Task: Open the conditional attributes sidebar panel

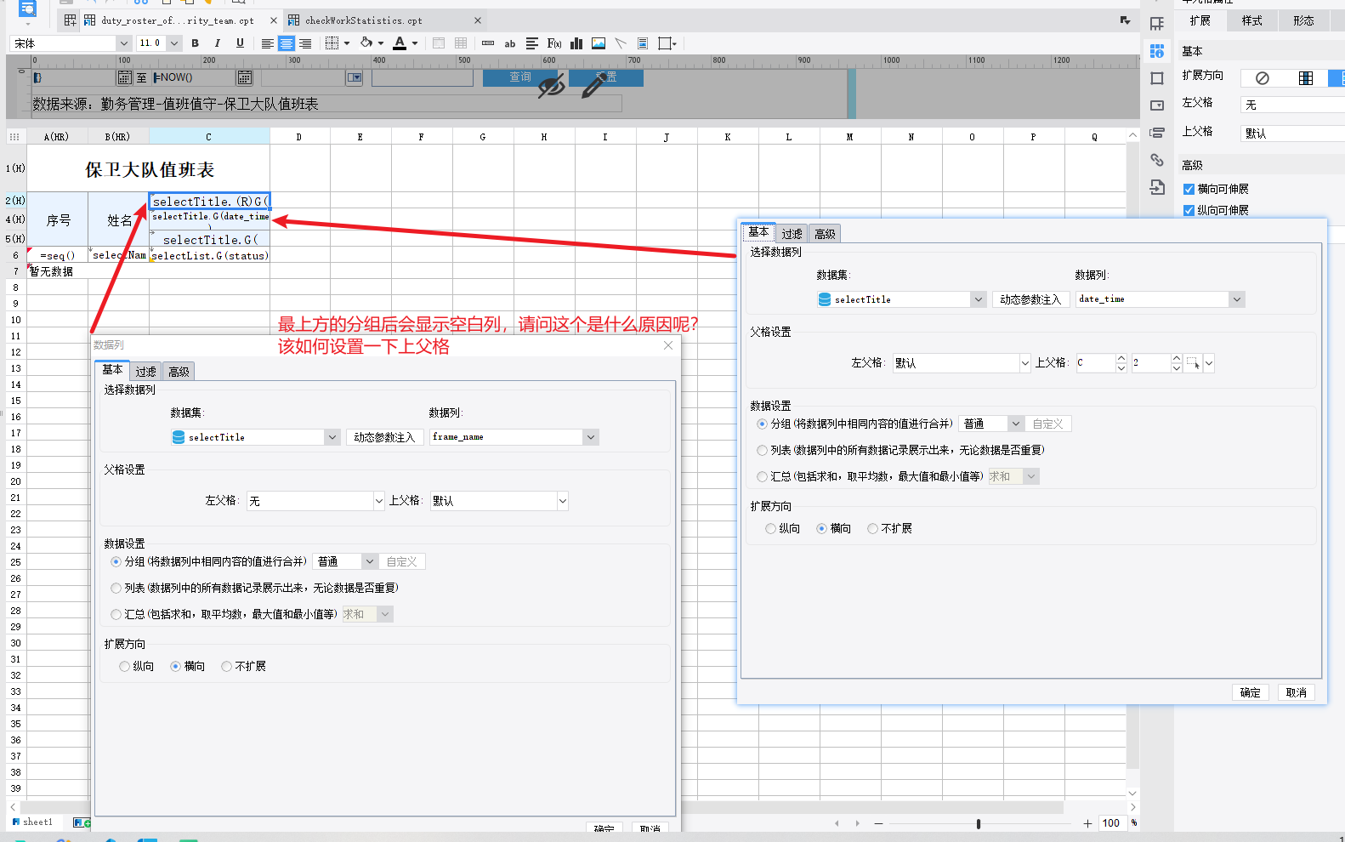Action: pos(1157,133)
